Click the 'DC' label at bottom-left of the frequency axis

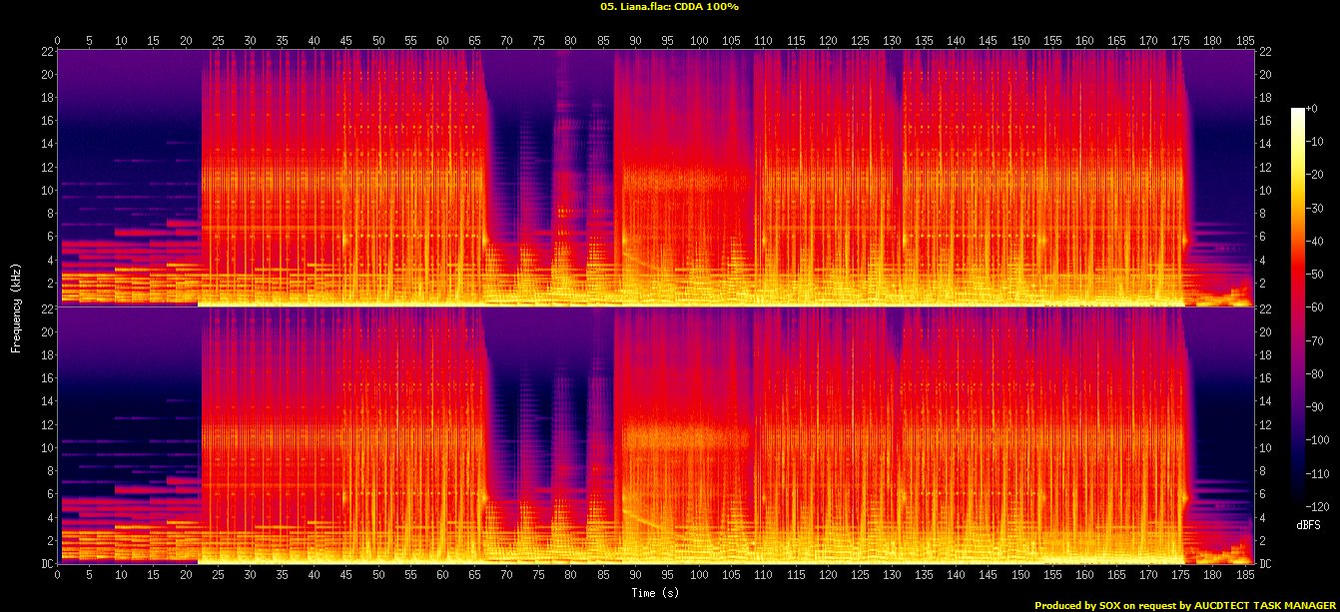click(x=47, y=564)
